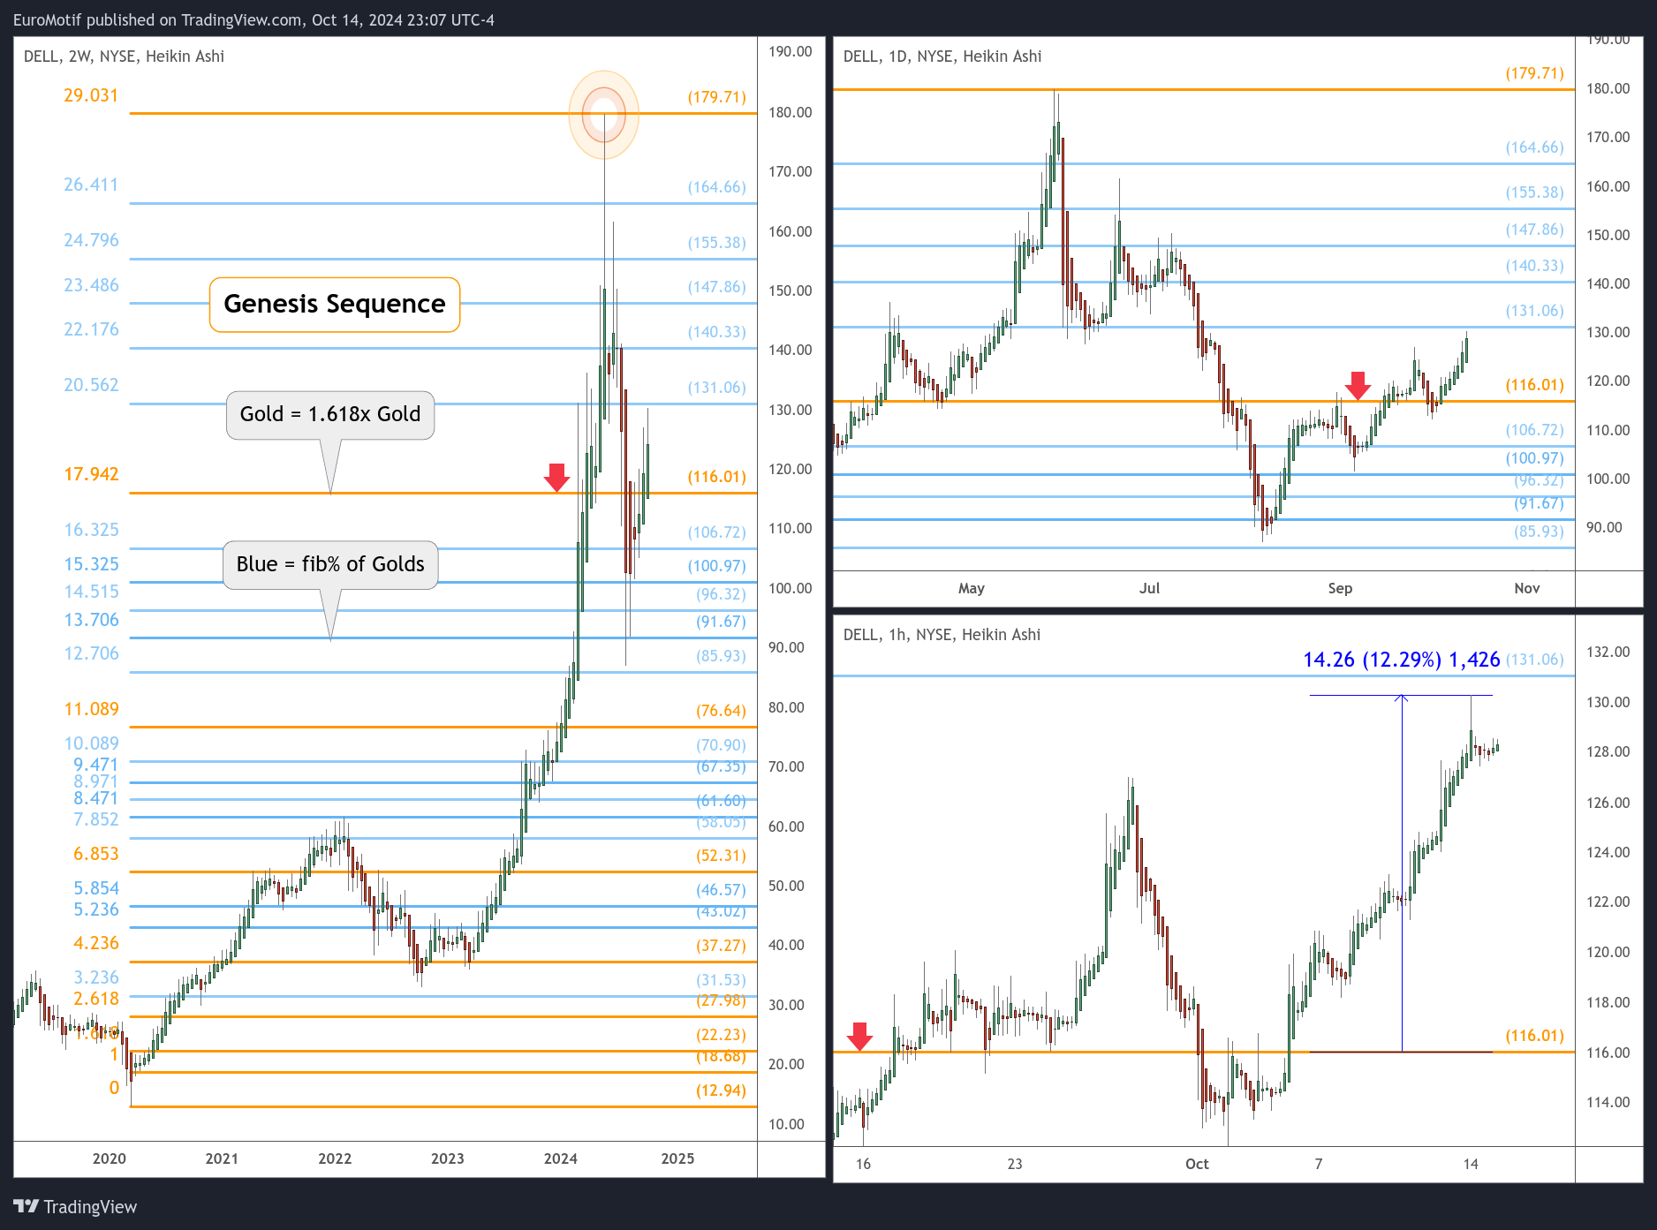Click the 29.031 fib level label
1657x1230 pixels.
click(91, 95)
